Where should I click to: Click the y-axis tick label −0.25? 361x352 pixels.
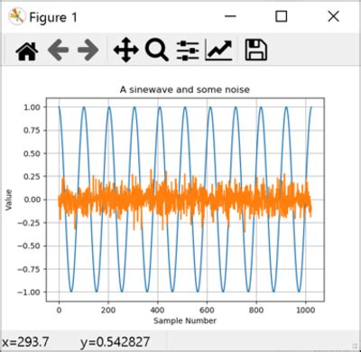[x=29, y=223]
